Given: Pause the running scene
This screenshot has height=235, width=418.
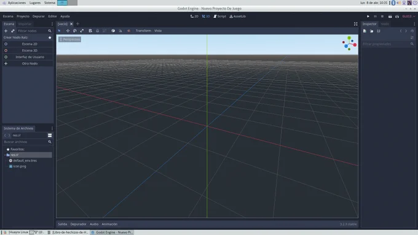Looking at the screenshot, I should [376, 16].
